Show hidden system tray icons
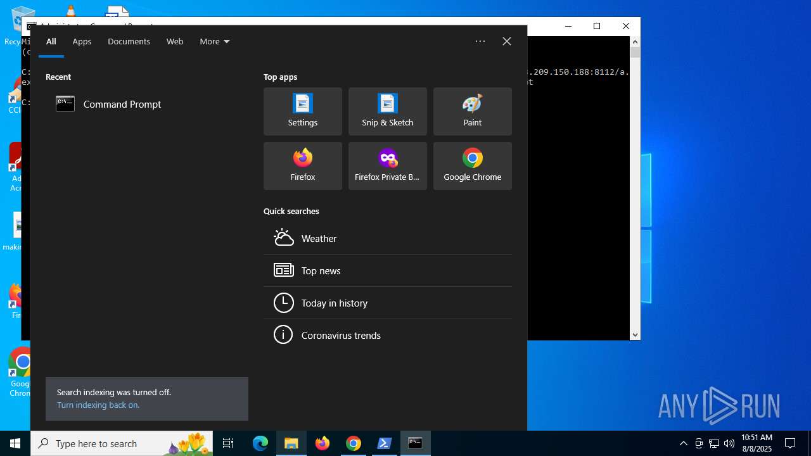Image resolution: width=811 pixels, height=456 pixels. (x=683, y=443)
